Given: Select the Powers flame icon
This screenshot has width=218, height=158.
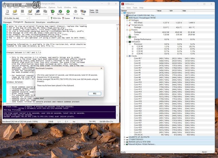Looking at the screenshot, I should (x=130, y=30).
